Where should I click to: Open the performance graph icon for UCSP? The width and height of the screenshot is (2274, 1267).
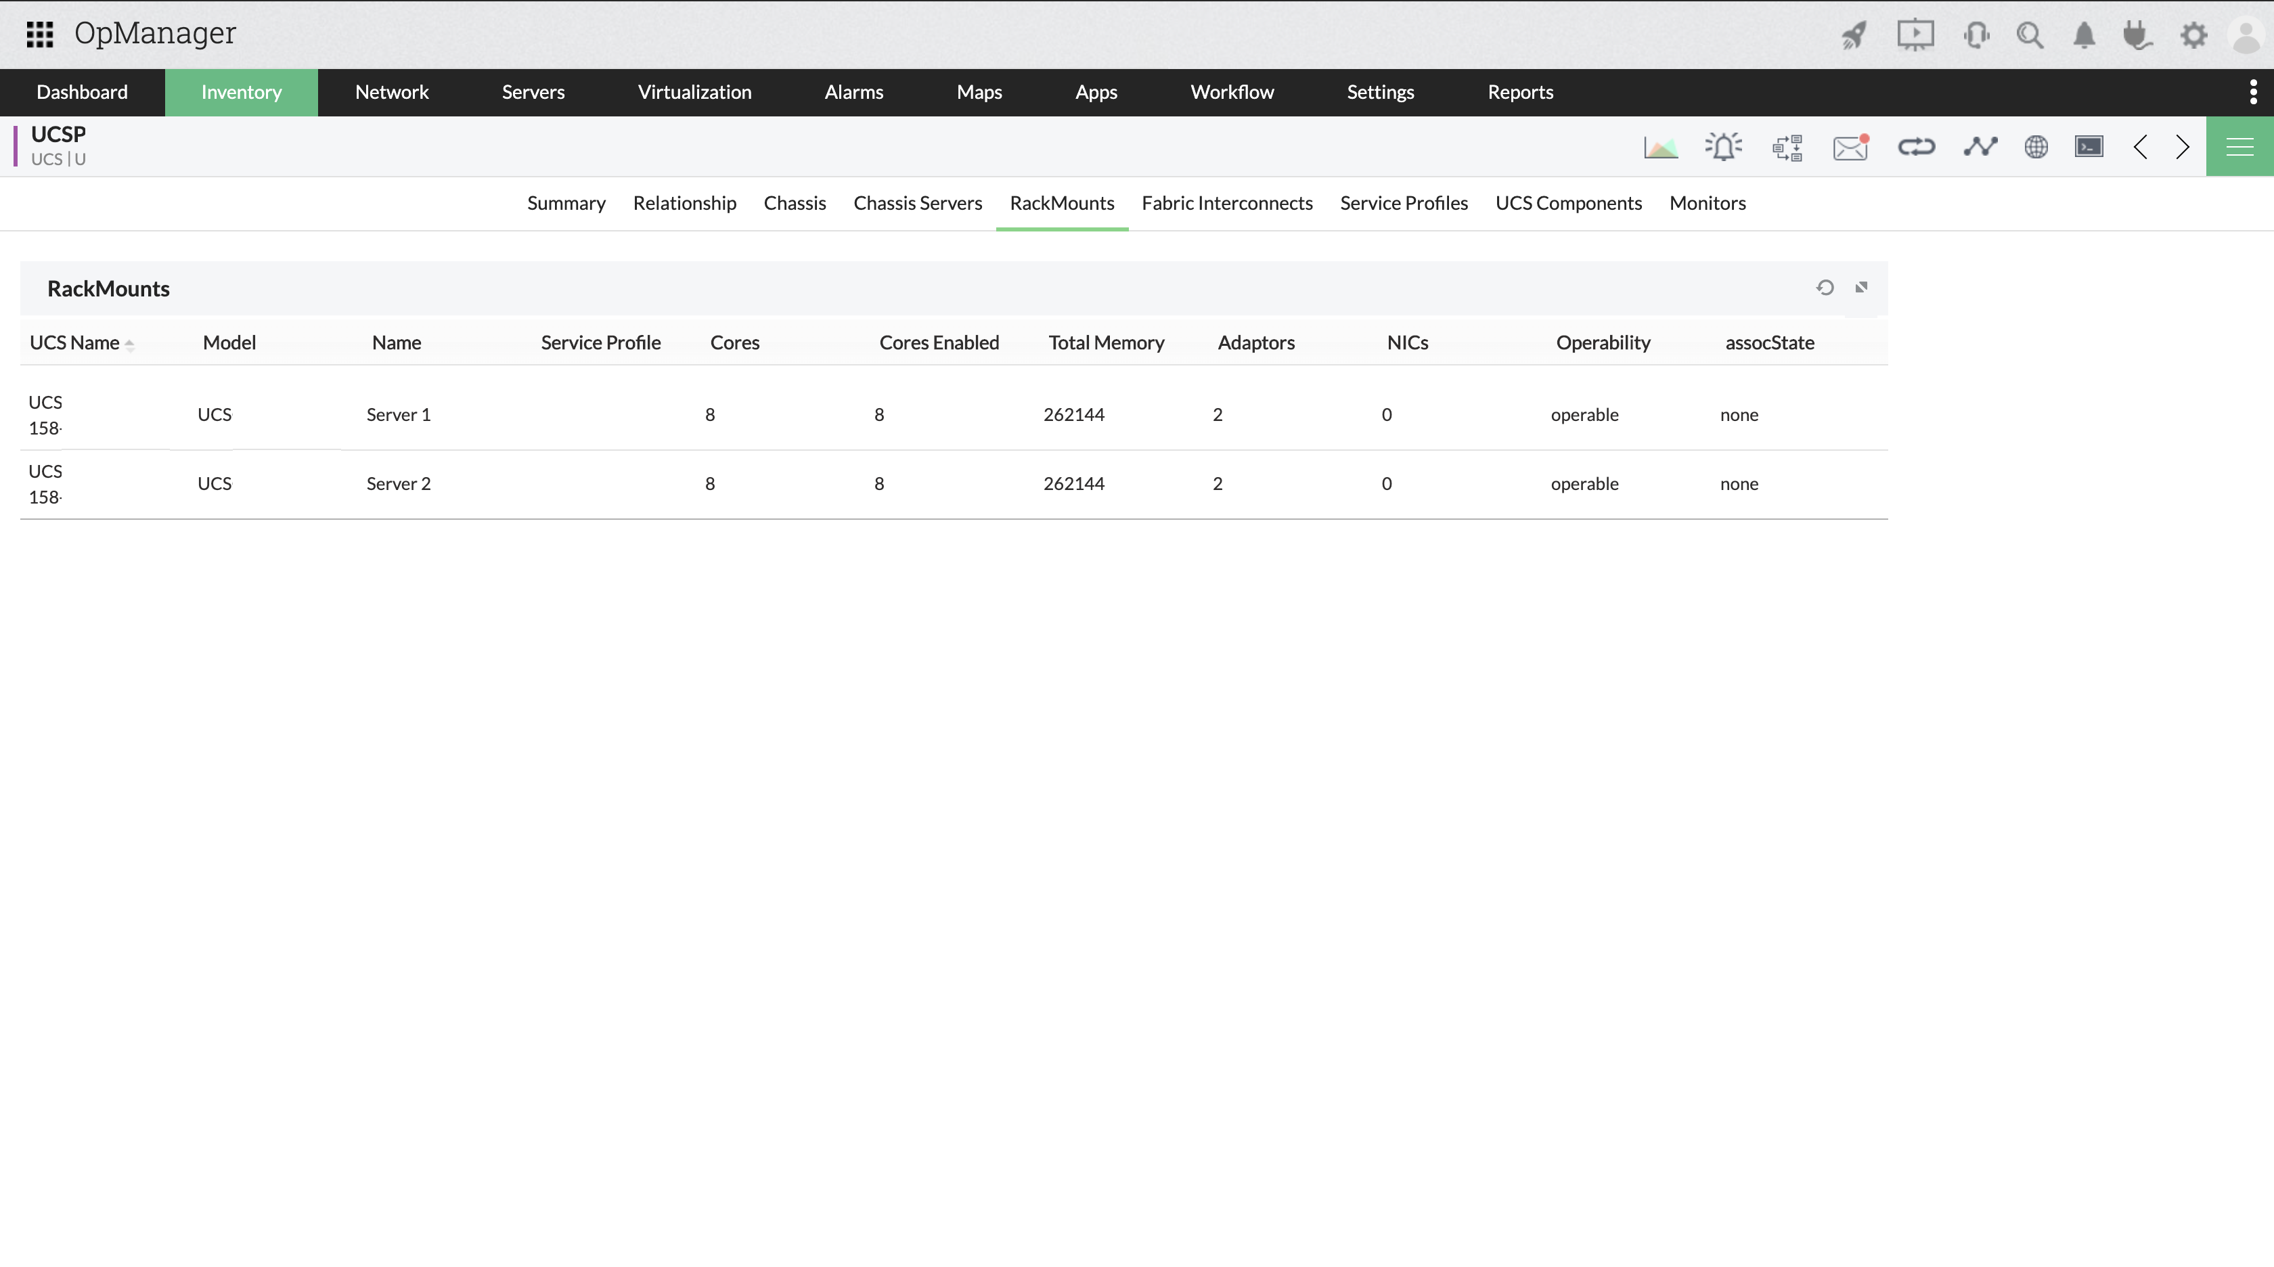(x=1662, y=147)
